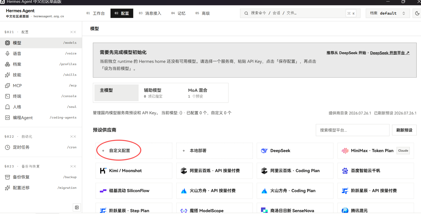This screenshot has width=421, height=214.
Task: Switch to 01 工作台 tab
Action: [x=95, y=13]
